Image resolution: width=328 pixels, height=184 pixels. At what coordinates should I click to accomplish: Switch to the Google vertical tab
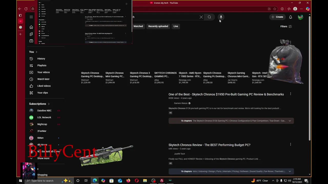[x=20, y=27]
